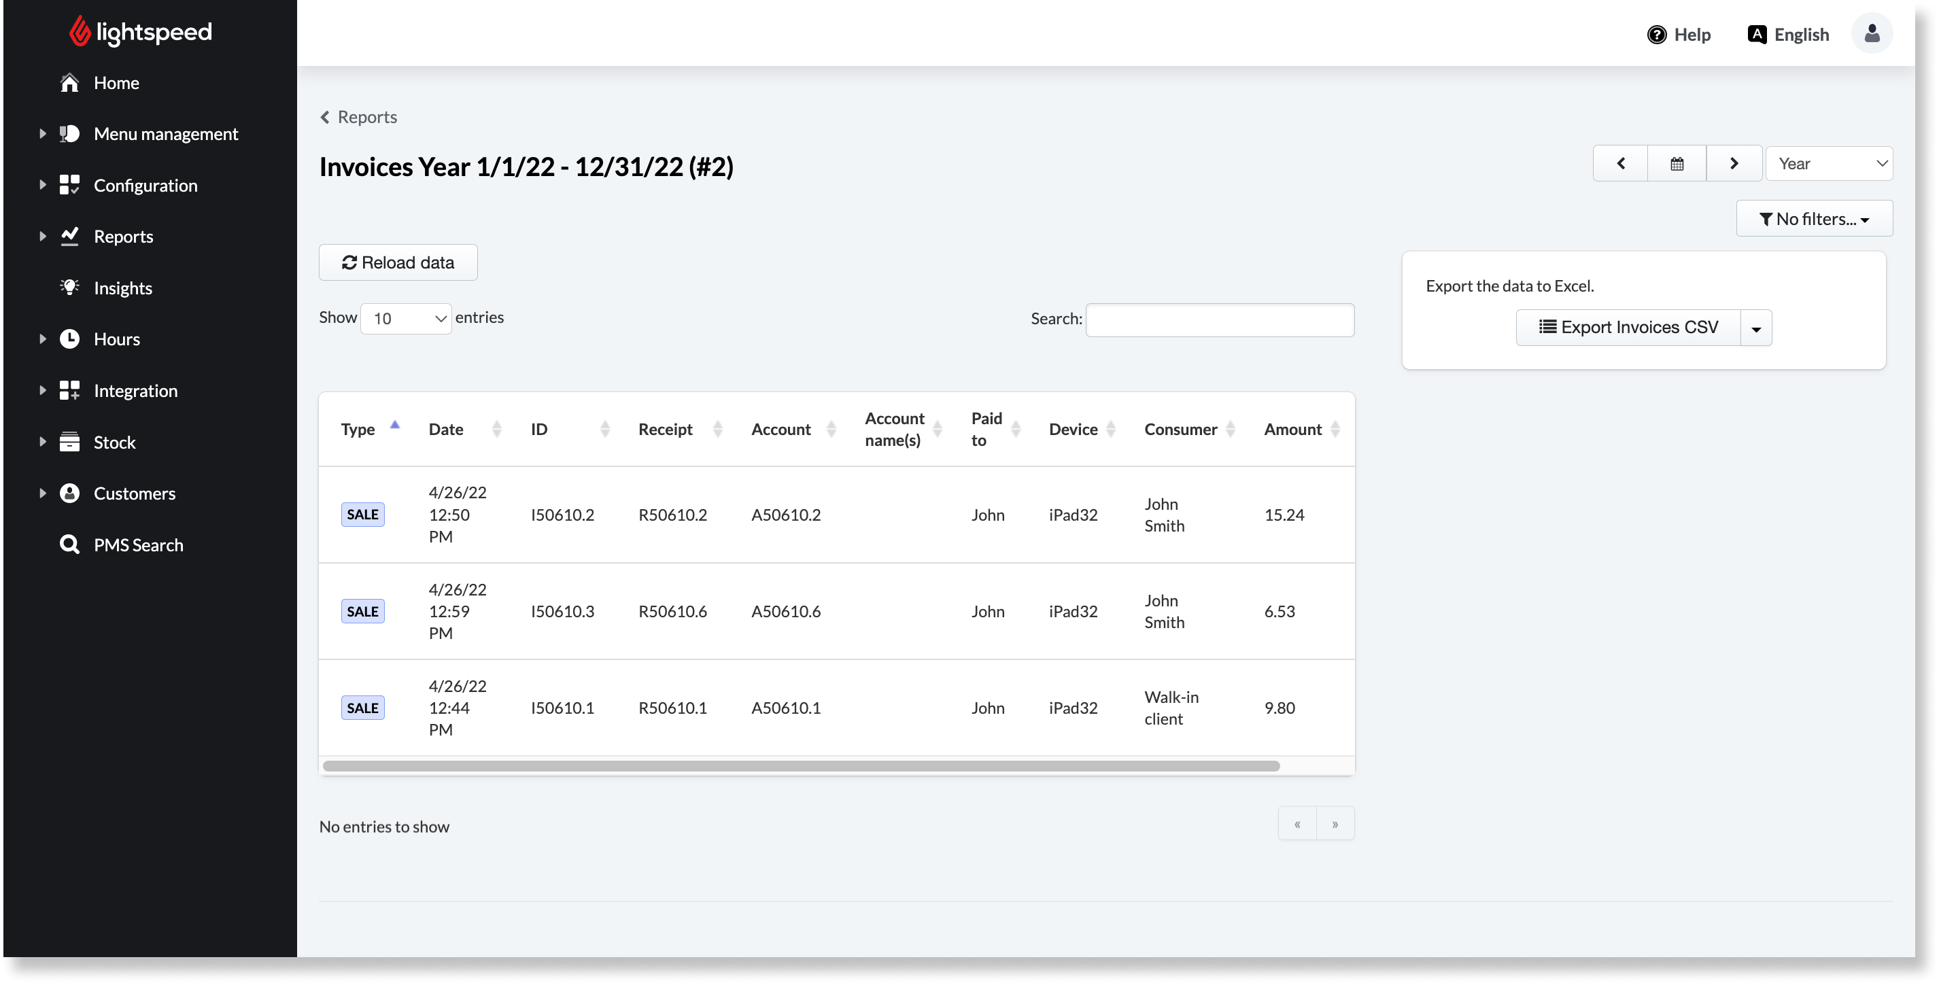The height and width of the screenshot is (985, 1939).
Task: Click the table horizontal scrollbar
Action: click(x=801, y=766)
